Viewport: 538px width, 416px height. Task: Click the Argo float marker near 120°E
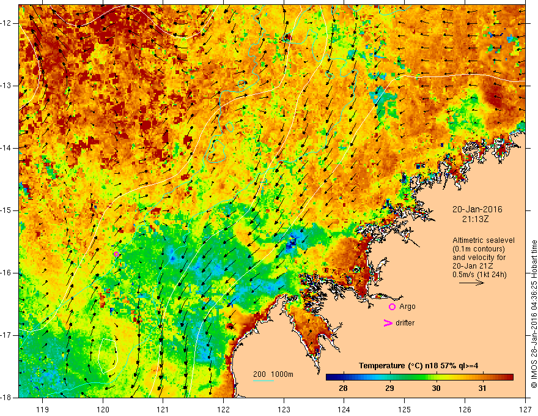[x=116, y=254]
